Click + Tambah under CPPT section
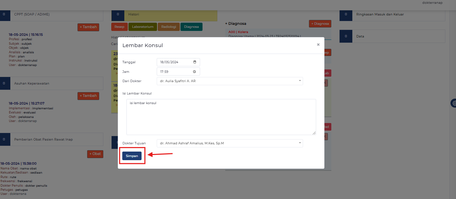 tap(88, 27)
